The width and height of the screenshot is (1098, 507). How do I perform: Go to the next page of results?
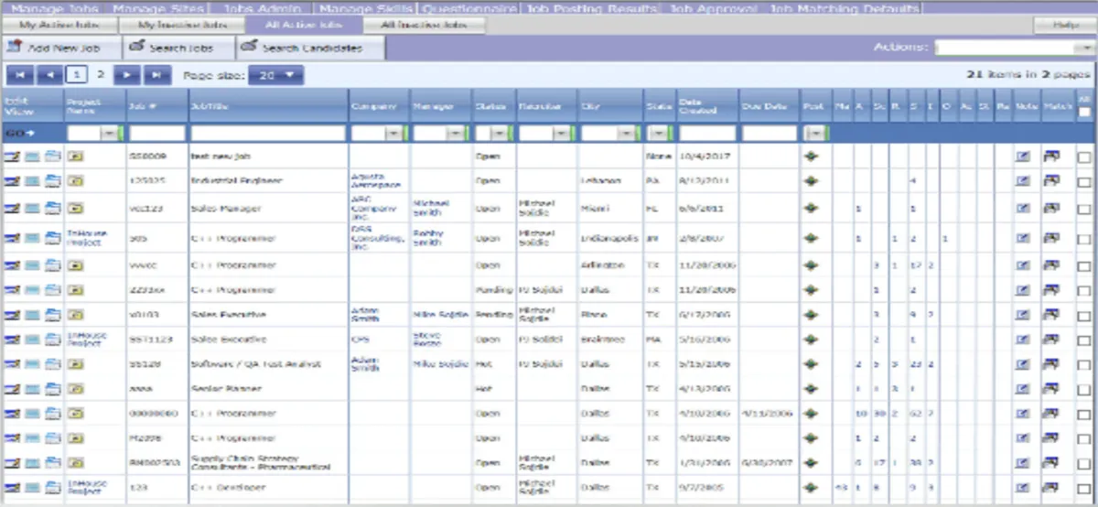[x=128, y=75]
